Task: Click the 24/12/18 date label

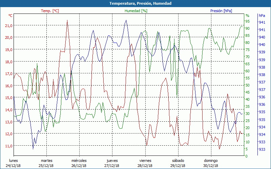Action: pos(13,166)
